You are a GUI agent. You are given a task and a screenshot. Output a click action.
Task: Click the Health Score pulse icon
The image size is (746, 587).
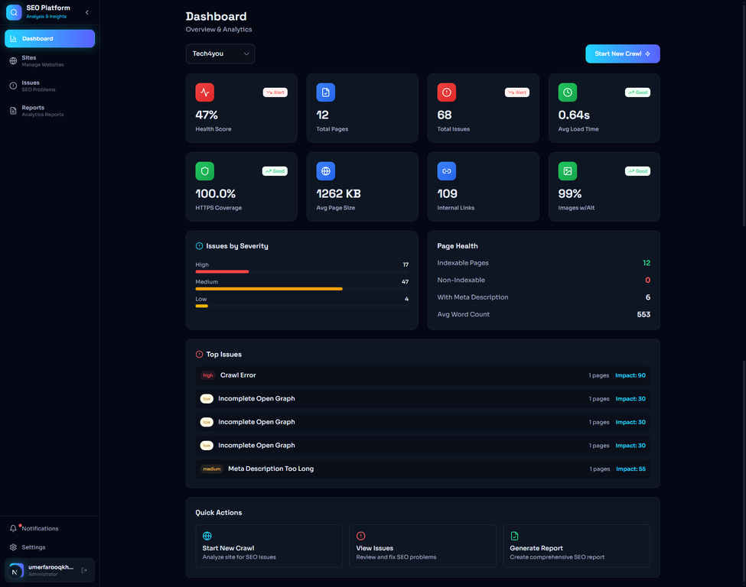click(x=204, y=92)
